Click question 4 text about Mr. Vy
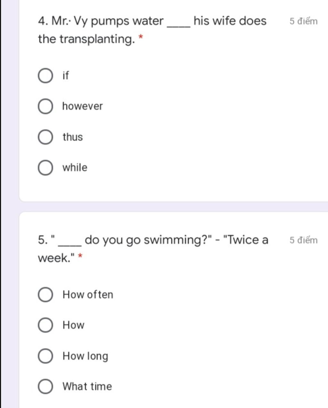This screenshot has width=328, height=408. 152,30
